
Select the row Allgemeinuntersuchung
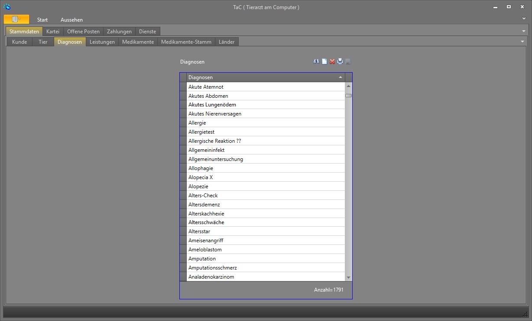coord(266,159)
